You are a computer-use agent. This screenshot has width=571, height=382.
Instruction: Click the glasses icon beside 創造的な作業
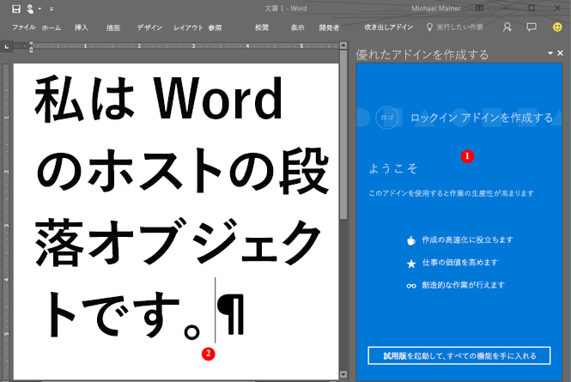(411, 286)
